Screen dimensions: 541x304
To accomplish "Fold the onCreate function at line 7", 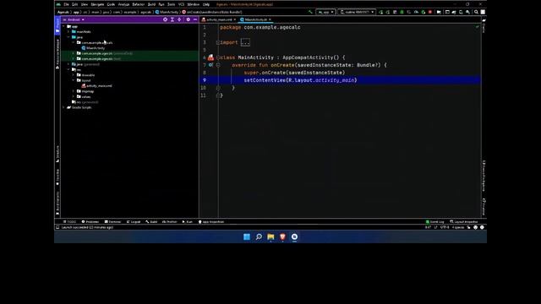I will [218, 65].
